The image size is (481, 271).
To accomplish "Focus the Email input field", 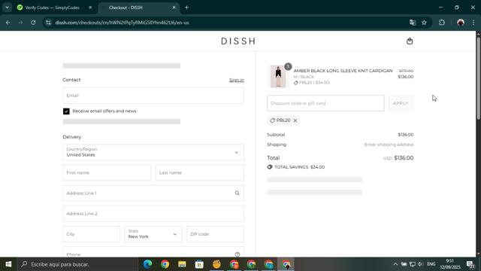I will pos(153,96).
